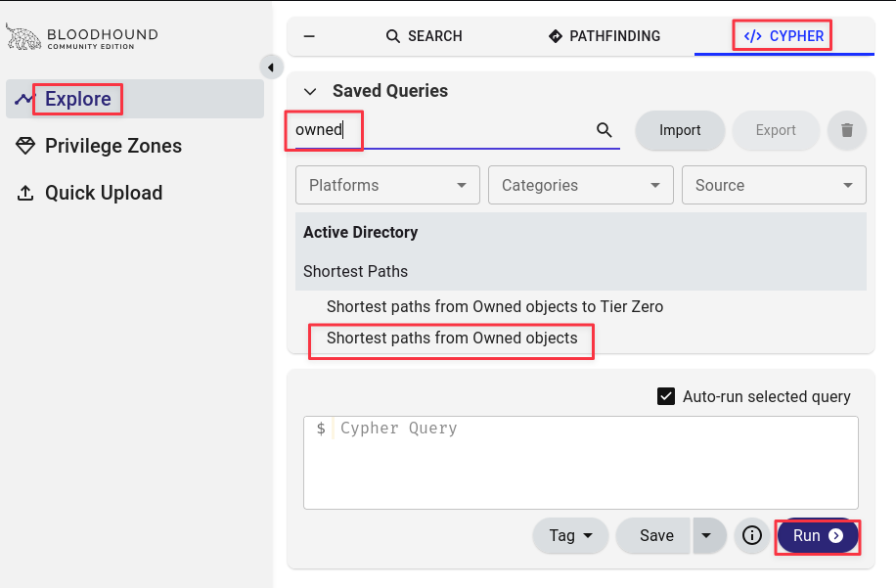Click the trash delete icon button

[x=847, y=130]
